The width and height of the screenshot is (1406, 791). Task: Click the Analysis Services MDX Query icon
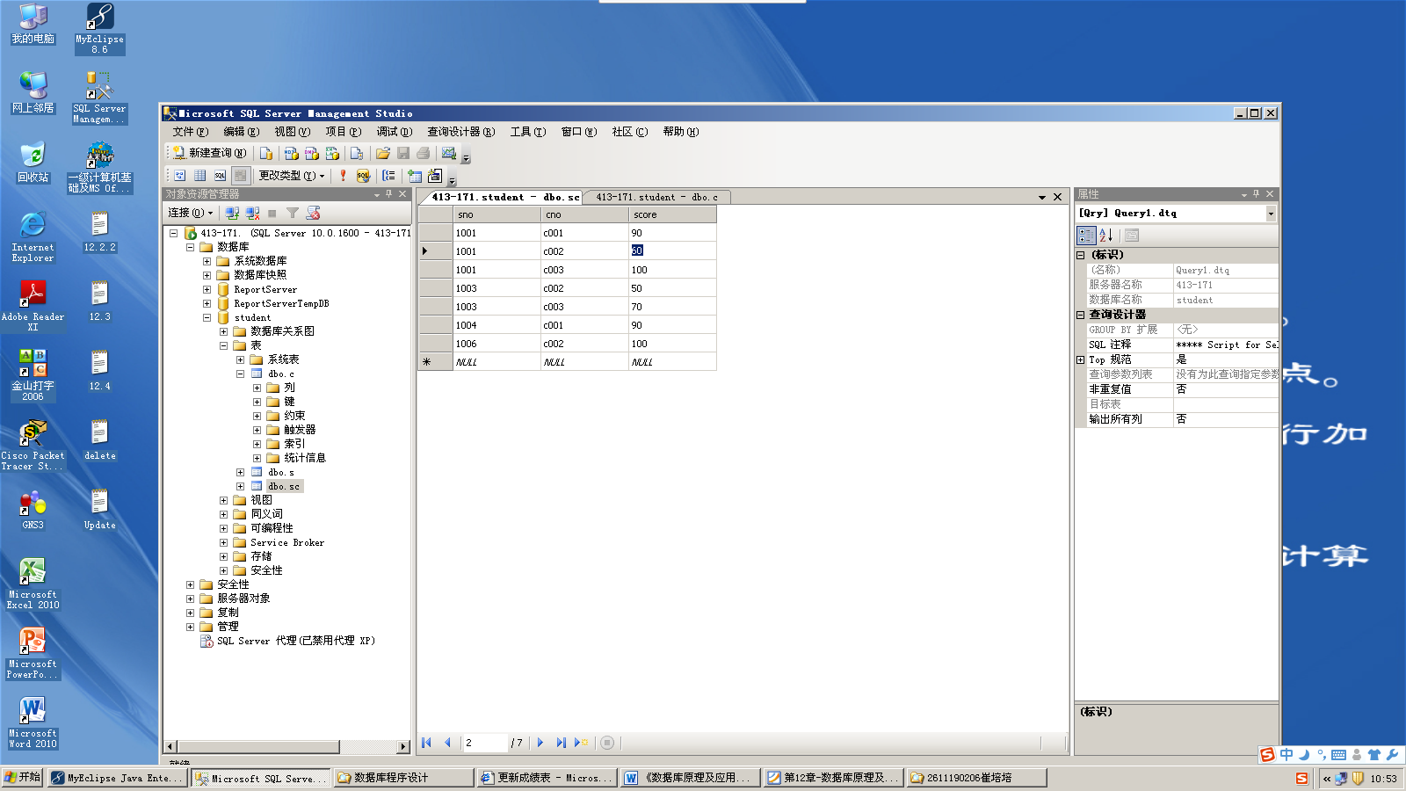[291, 153]
